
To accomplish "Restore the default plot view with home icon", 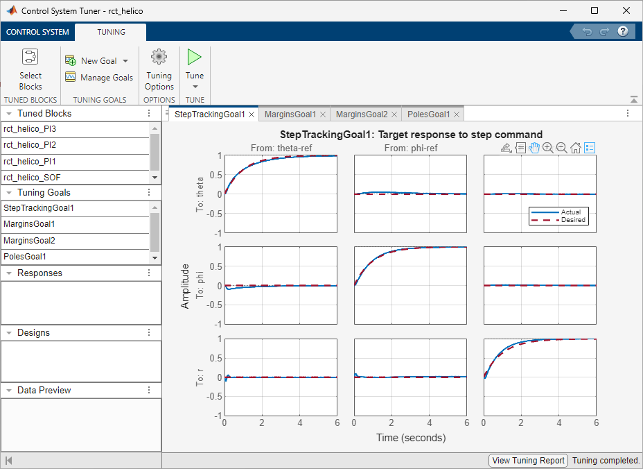I will click(575, 147).
